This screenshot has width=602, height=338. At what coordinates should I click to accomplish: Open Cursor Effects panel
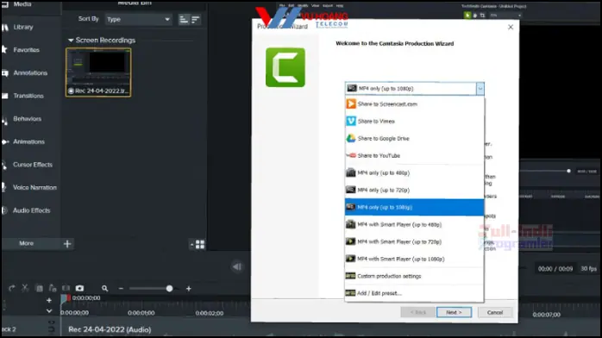32,165
